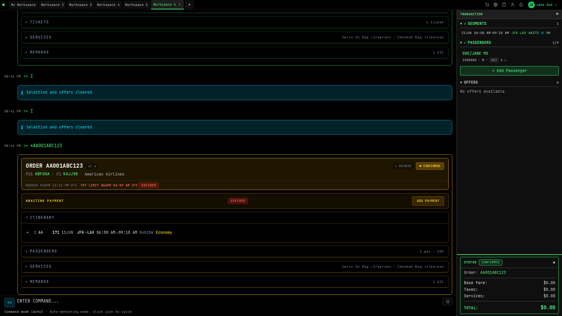
Task: Expand upper SERVICES section below TICKETS
Action: click(235, 37)
